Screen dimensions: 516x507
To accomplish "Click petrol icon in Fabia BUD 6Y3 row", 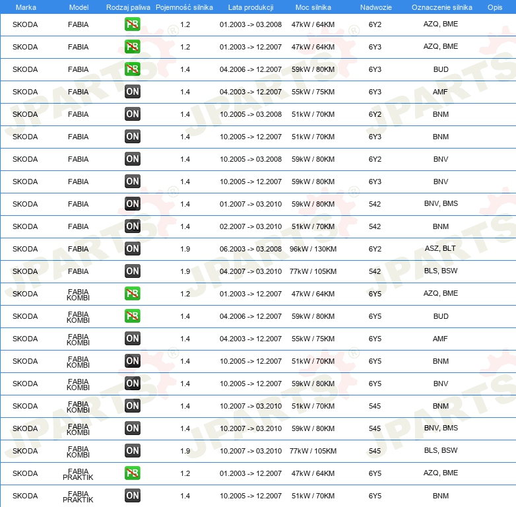I will [x=132, y=69].
